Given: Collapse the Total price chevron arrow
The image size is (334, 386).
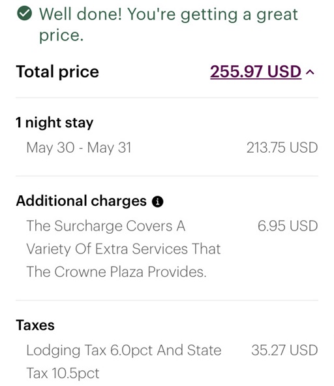Looking at the screenshot, I should (x=310, y=72).
